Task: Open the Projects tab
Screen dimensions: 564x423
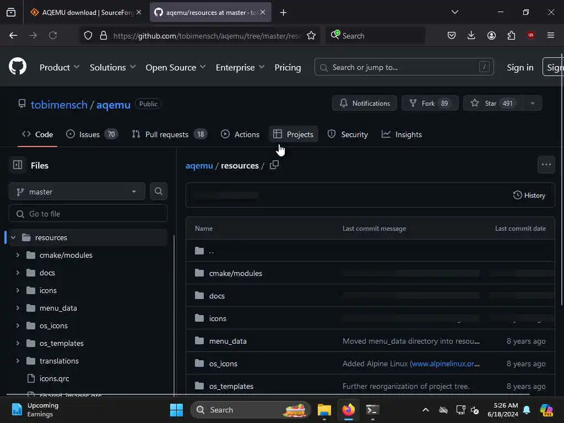Action: pos(294,134)
